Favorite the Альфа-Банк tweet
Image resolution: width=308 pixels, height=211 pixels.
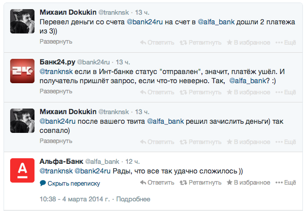[x=248, y=183]
